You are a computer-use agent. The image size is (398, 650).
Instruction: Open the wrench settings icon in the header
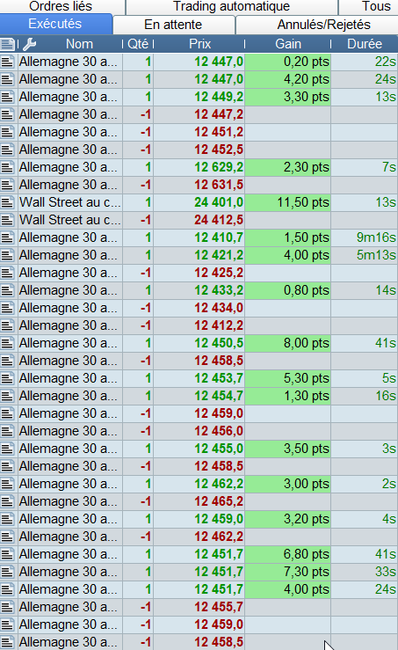coord(29,44)
